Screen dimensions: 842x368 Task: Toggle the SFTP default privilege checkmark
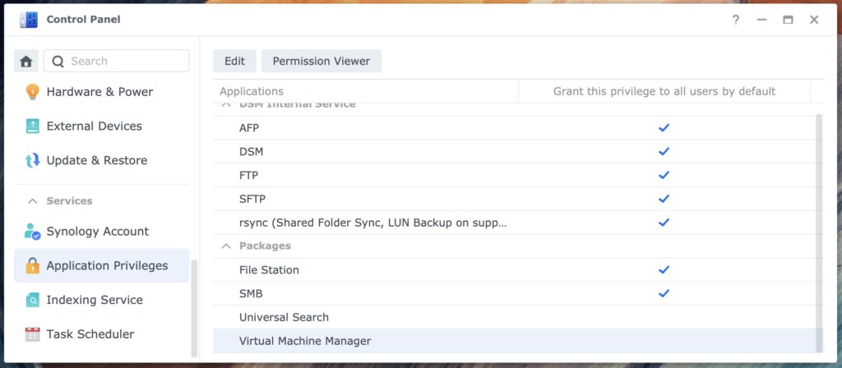click(664, 199)
